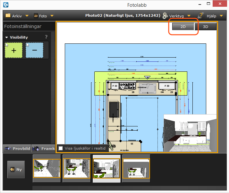This screenshot has width=229, height=193.
Task: Collapse the Visibility section
Action: tap(7, 38)
